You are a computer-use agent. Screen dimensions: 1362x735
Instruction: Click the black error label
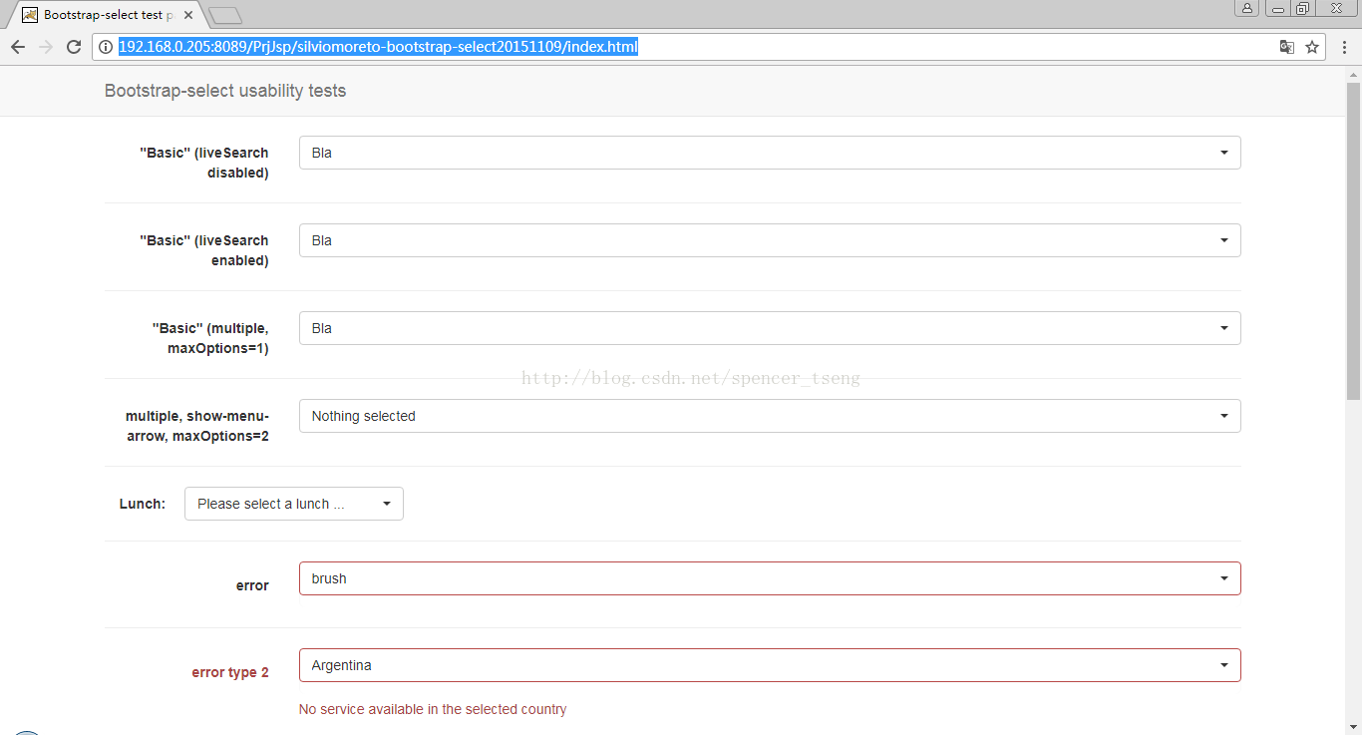pos(252,585)
